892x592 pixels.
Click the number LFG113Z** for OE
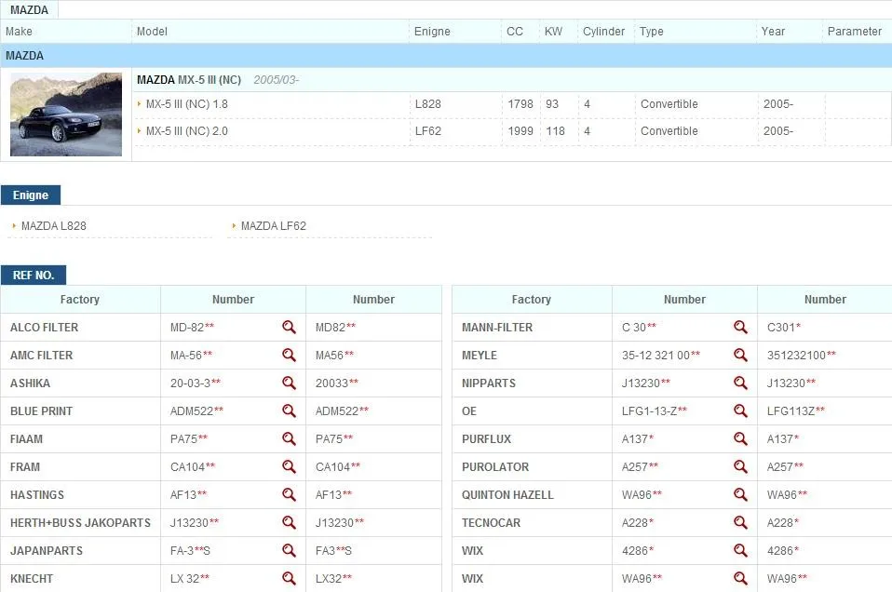coord(796,410)
